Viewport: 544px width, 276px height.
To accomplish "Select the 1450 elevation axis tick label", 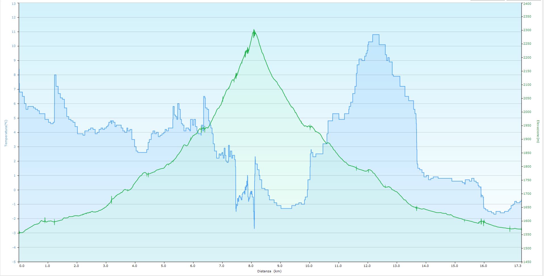I will point(527,262).
